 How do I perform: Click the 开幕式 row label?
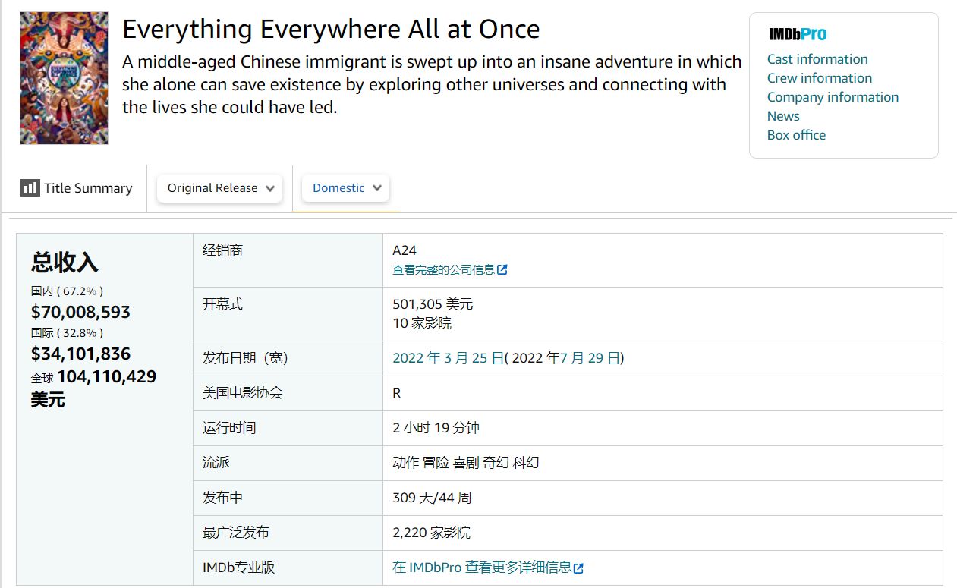pos(223,304)
